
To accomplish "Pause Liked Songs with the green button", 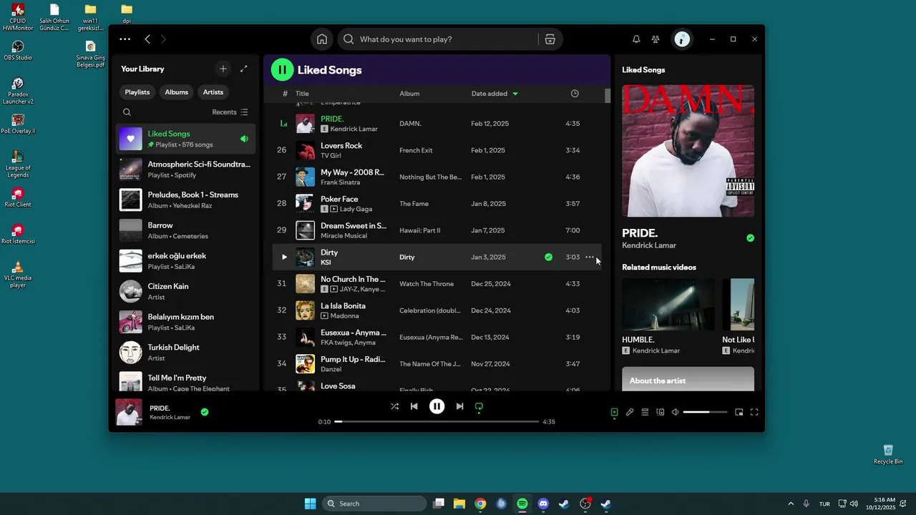I will tap(283, 69).
